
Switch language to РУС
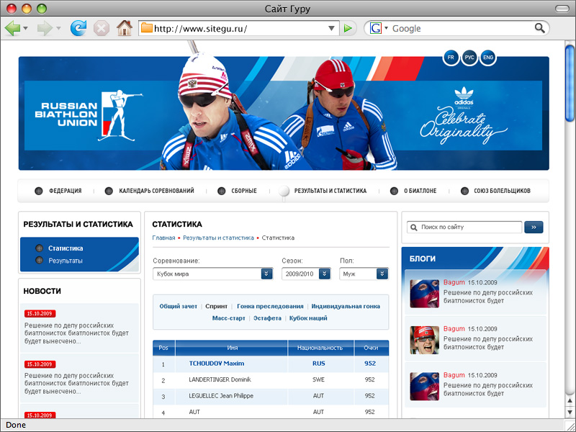point(469,58)
